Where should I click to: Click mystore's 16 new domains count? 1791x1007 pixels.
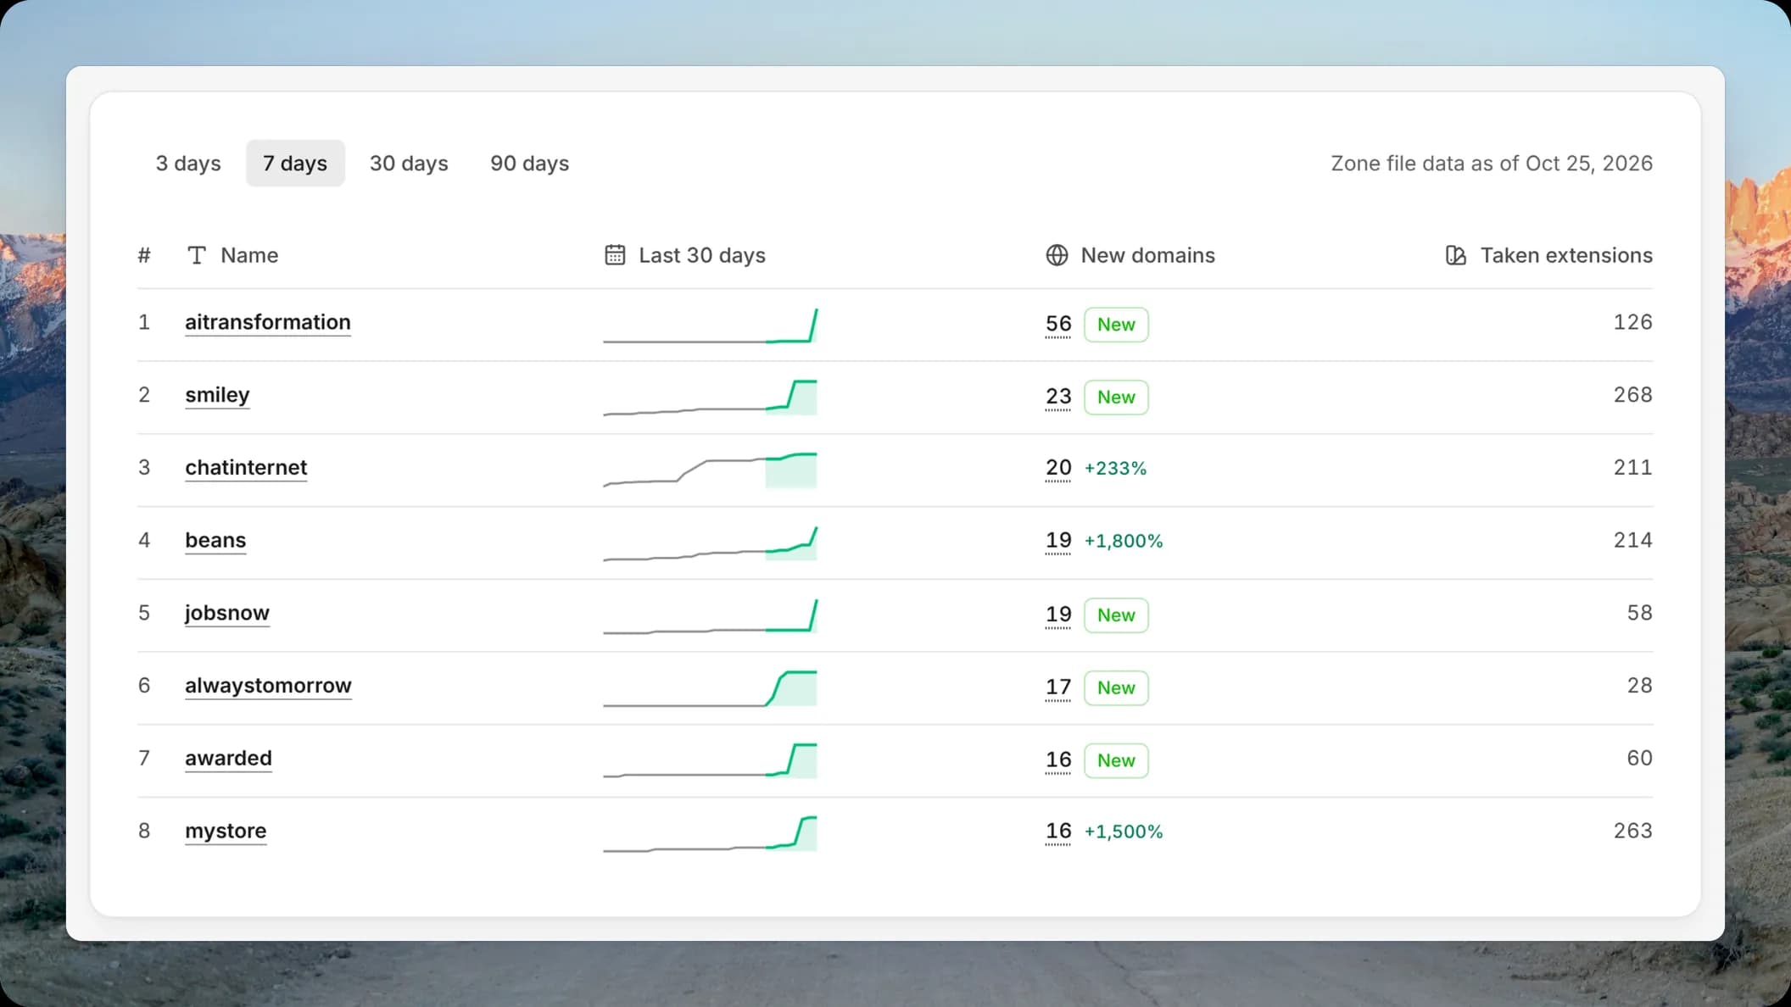[x=1058, y=832]
